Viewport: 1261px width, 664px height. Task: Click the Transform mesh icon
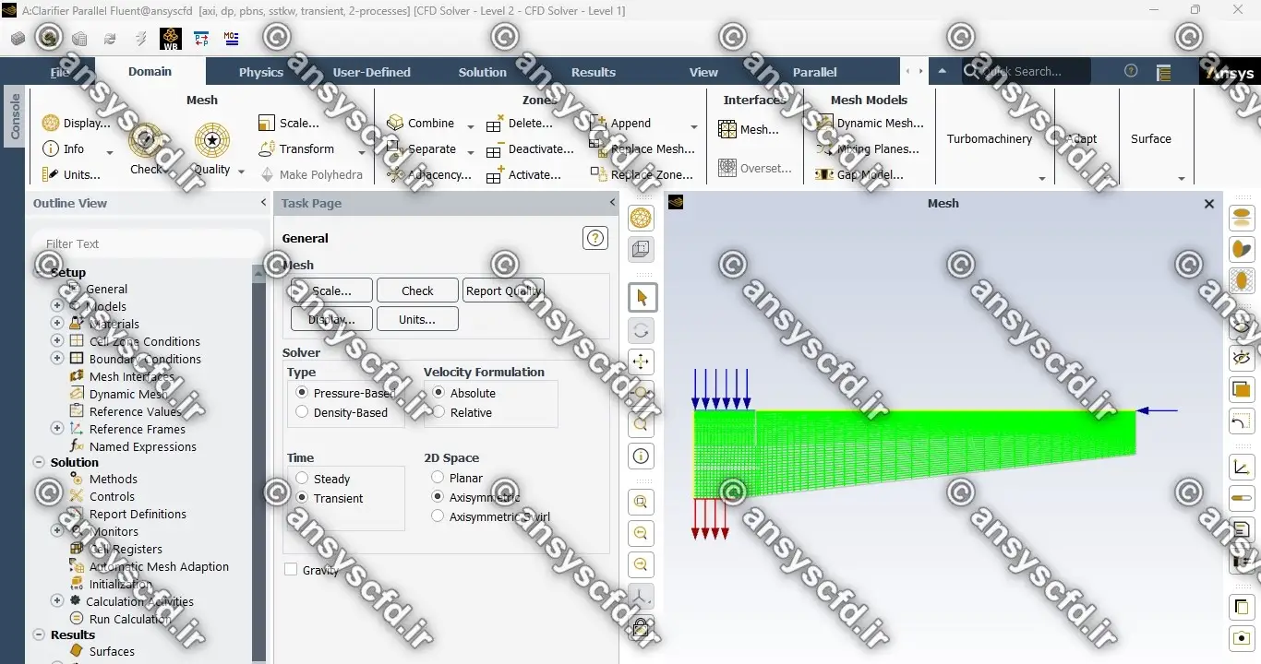click(268, 148)
